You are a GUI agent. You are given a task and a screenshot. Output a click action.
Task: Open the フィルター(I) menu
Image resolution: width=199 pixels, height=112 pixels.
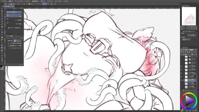coord(50,1)
